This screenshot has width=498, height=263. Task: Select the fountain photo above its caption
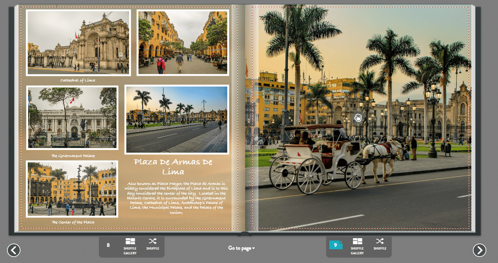(x=73, y=189)
